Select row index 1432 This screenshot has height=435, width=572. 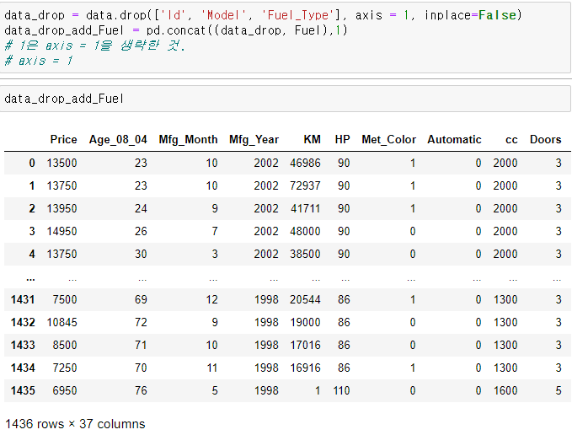[23, 322]
